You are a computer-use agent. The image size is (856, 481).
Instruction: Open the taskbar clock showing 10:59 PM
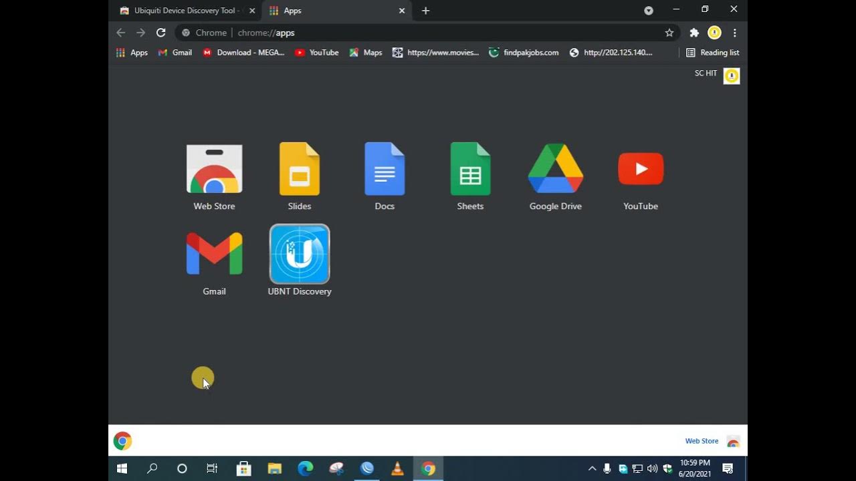(x=695, y=468)
